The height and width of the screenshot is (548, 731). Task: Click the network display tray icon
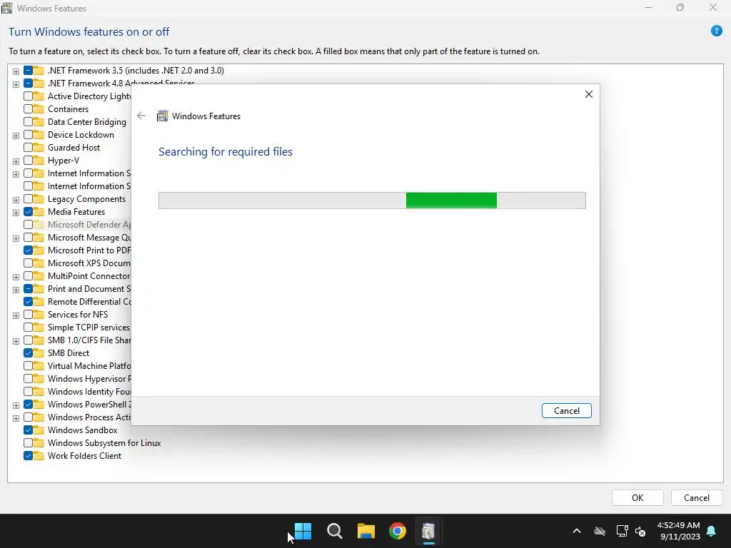[x=622, y=531]
